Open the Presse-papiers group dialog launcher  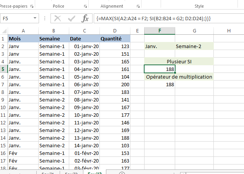31,7
